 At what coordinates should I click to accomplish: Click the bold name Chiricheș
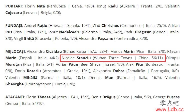pos(110,26)
